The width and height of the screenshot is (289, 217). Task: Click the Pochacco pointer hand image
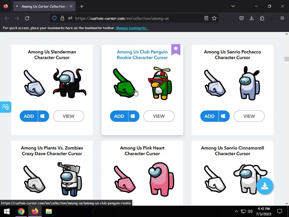215,83
